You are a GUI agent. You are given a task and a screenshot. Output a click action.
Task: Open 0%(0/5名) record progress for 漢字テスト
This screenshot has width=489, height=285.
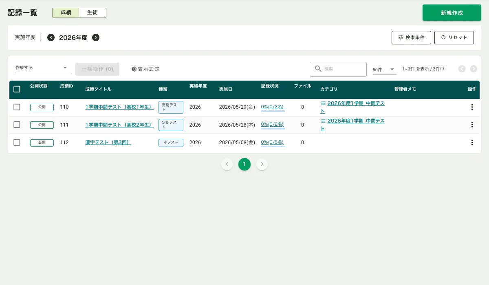[x=272, y=142]
